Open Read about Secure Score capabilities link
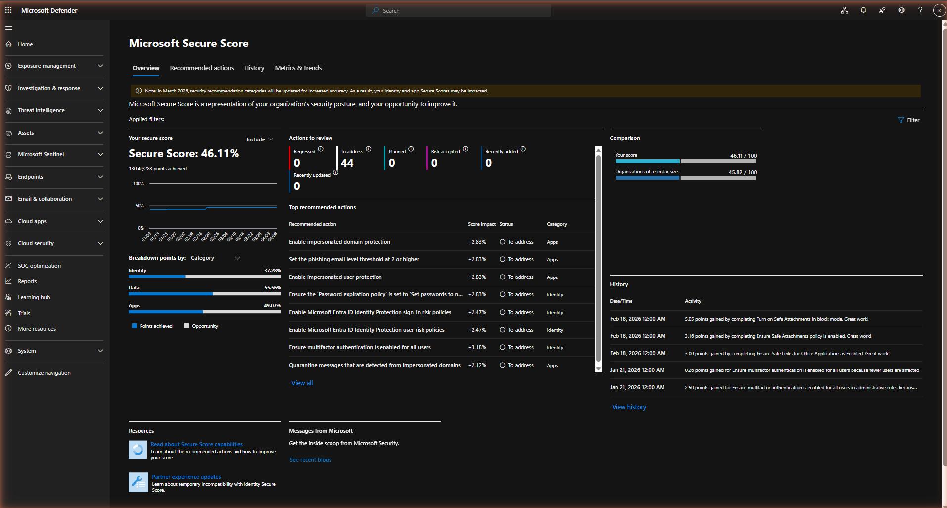 [x=197, y=444]
